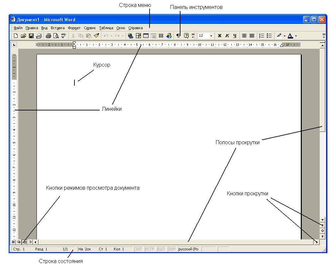Screen dimensions: 336x264
Task: Send document by e-mail icon
Action: (39, 36)
